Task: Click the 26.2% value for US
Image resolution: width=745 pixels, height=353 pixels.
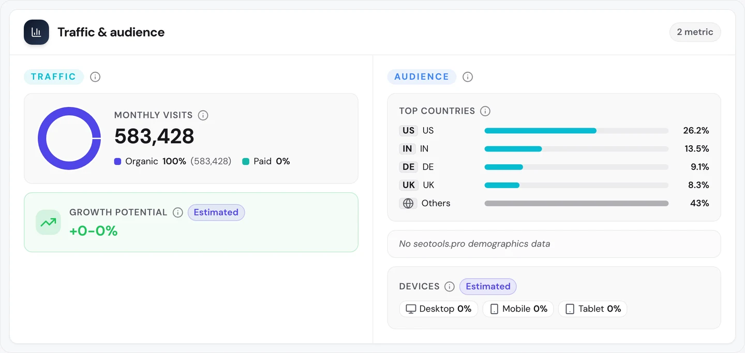Action: (696, 131)
